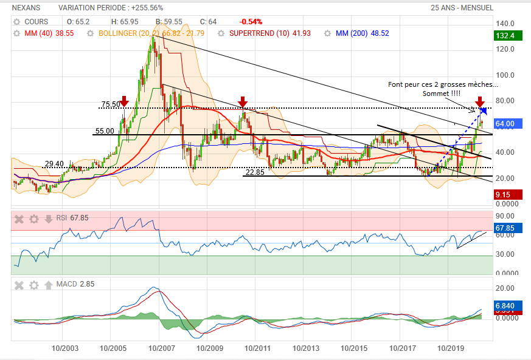
Task: Open the SUPERTREND (10) settings gear
Action: [x=221, y=33]
